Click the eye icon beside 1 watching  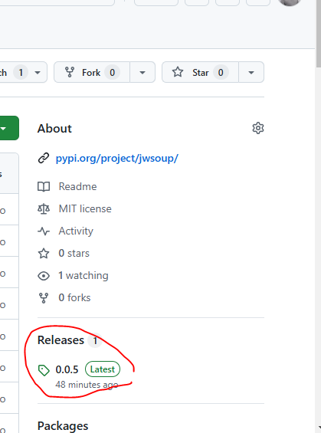point(44,276)
